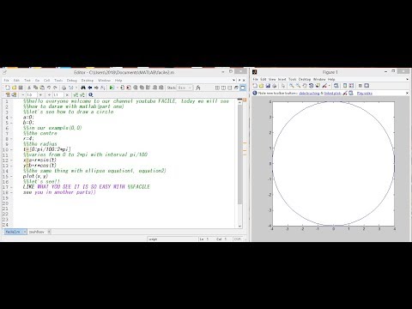The image size is (412, 309).
Task: Select Rotate 3D tool in Figure toolbar
Action: point(311,86)
